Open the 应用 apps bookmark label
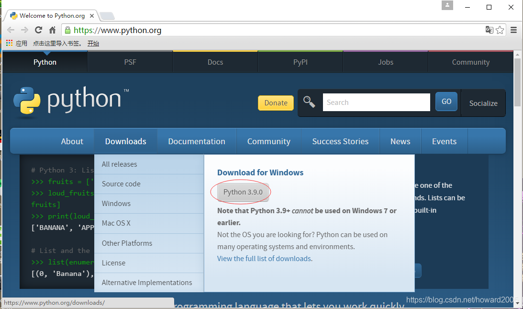This screenshot has height=309, width=523. 22,44
